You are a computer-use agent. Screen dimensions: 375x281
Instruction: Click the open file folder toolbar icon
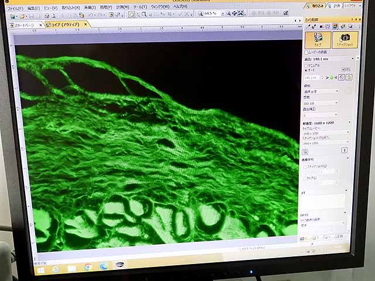coord(22,15)
